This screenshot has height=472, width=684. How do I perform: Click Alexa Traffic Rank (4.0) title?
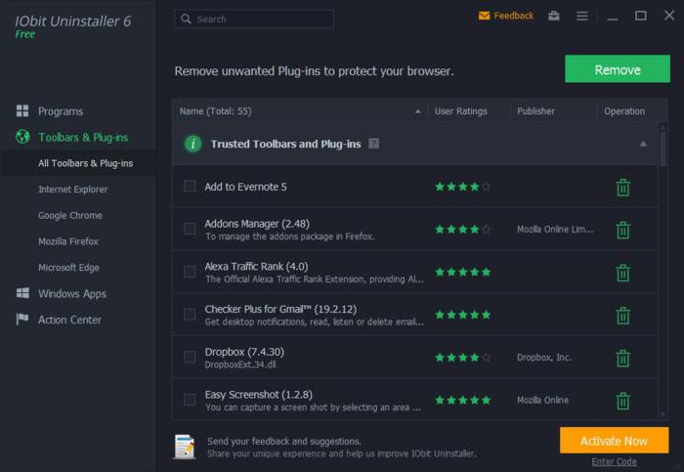(256, 266)
